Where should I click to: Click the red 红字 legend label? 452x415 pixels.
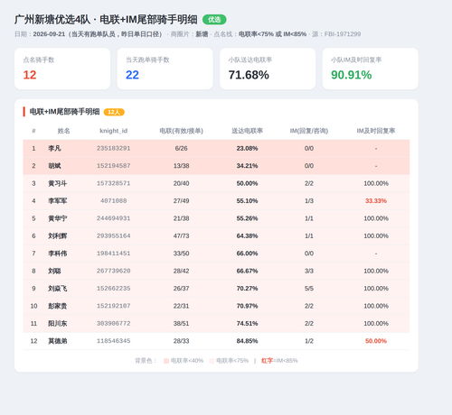267,361
